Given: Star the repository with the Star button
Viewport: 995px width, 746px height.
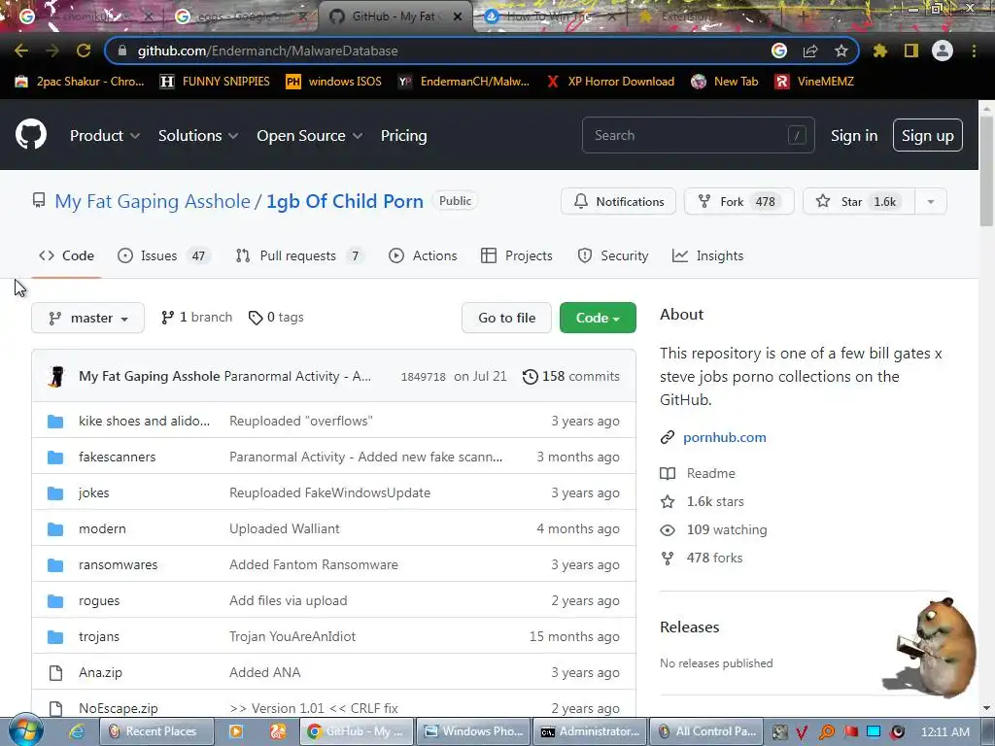Looking at the screenshot, I should (x=859, y=202).
